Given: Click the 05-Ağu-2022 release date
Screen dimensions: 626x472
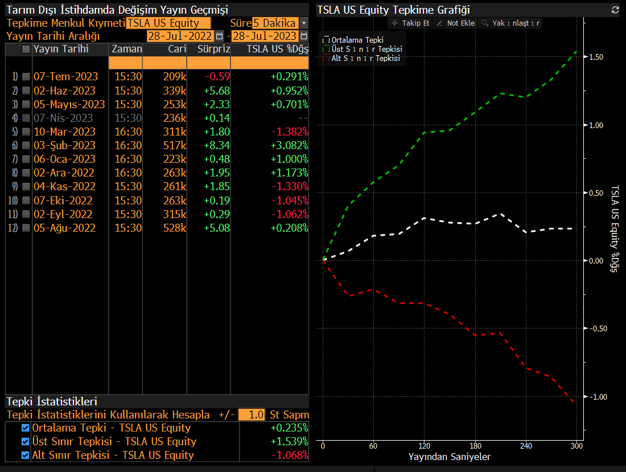Looking at the screenshot, I should (65, 228).
